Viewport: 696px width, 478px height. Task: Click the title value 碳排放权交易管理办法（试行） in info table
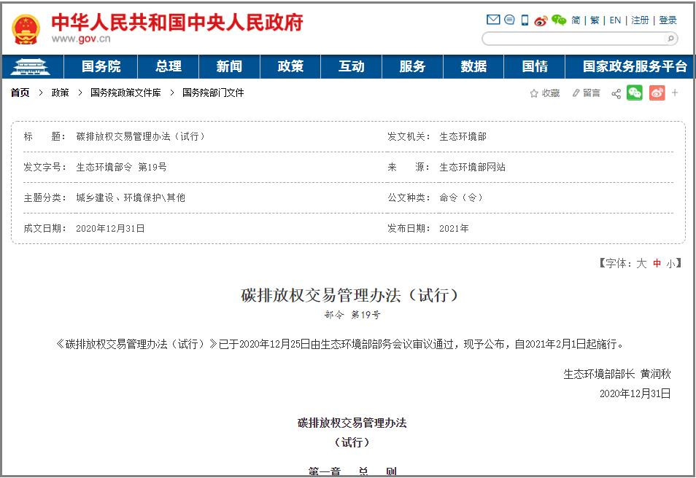141,136
